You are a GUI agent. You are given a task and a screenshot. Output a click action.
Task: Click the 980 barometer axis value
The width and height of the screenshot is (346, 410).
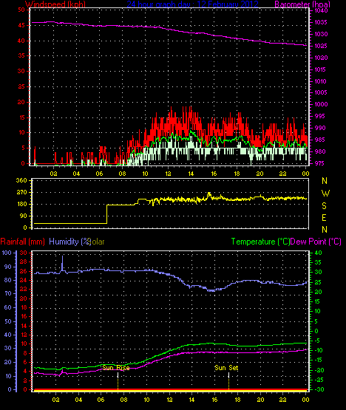320,151
